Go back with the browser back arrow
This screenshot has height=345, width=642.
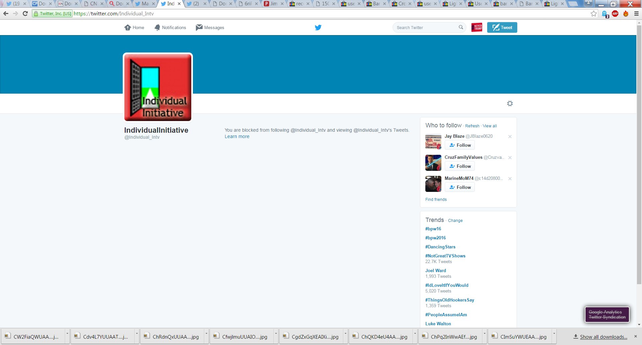6,14
